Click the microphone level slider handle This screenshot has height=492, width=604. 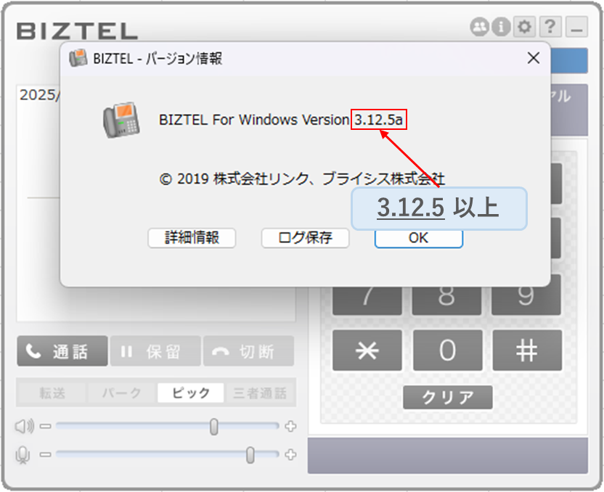[250, 455]
